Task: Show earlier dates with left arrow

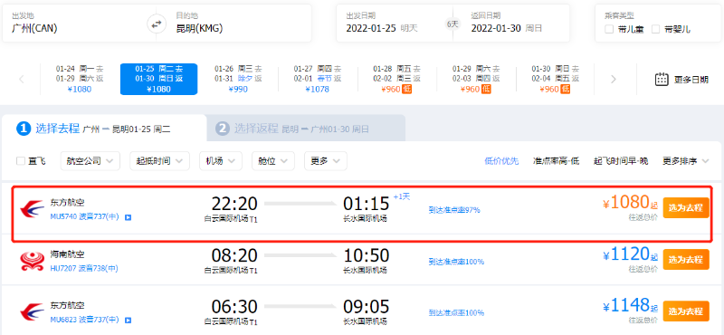Action: (x=22, y=79)
